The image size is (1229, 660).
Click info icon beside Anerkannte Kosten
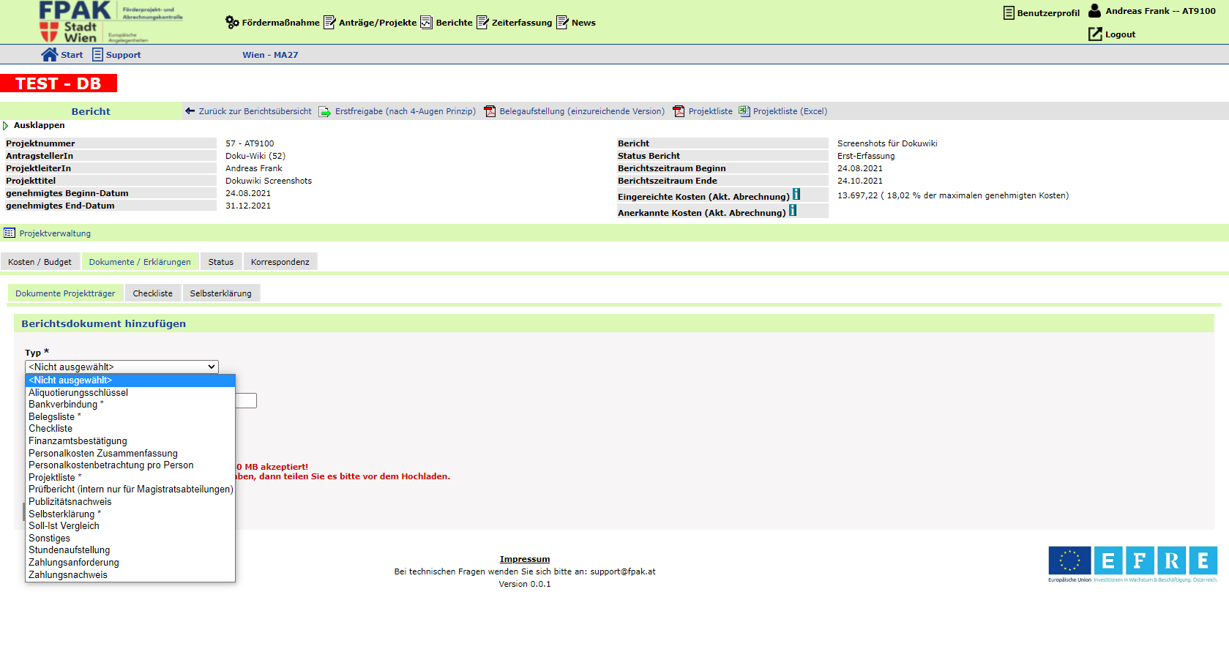[793, 211]
